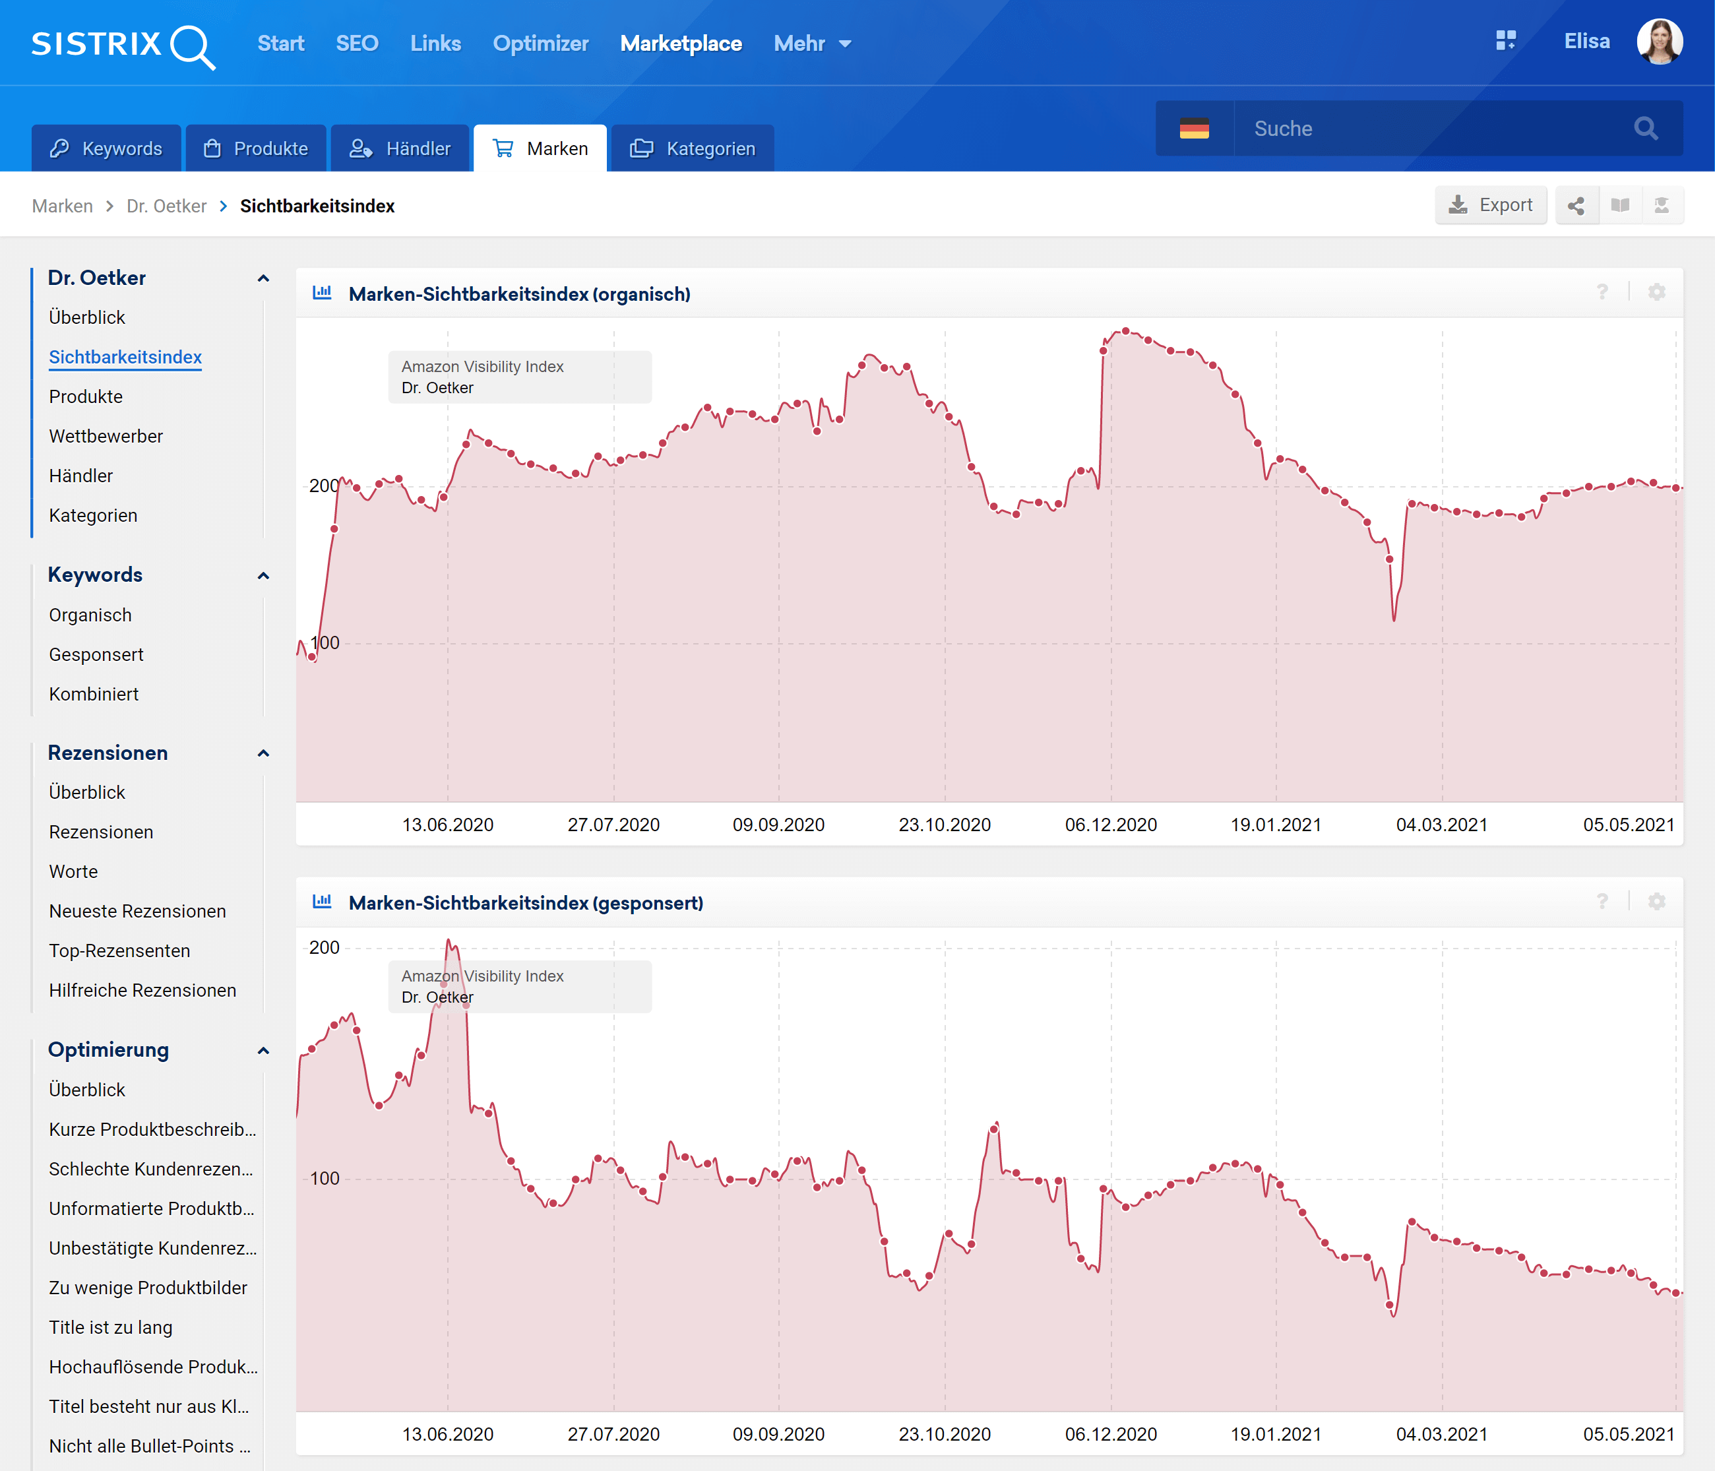
Task: Click Elisa's profile avatar picture
Action: pos(1659,42)
